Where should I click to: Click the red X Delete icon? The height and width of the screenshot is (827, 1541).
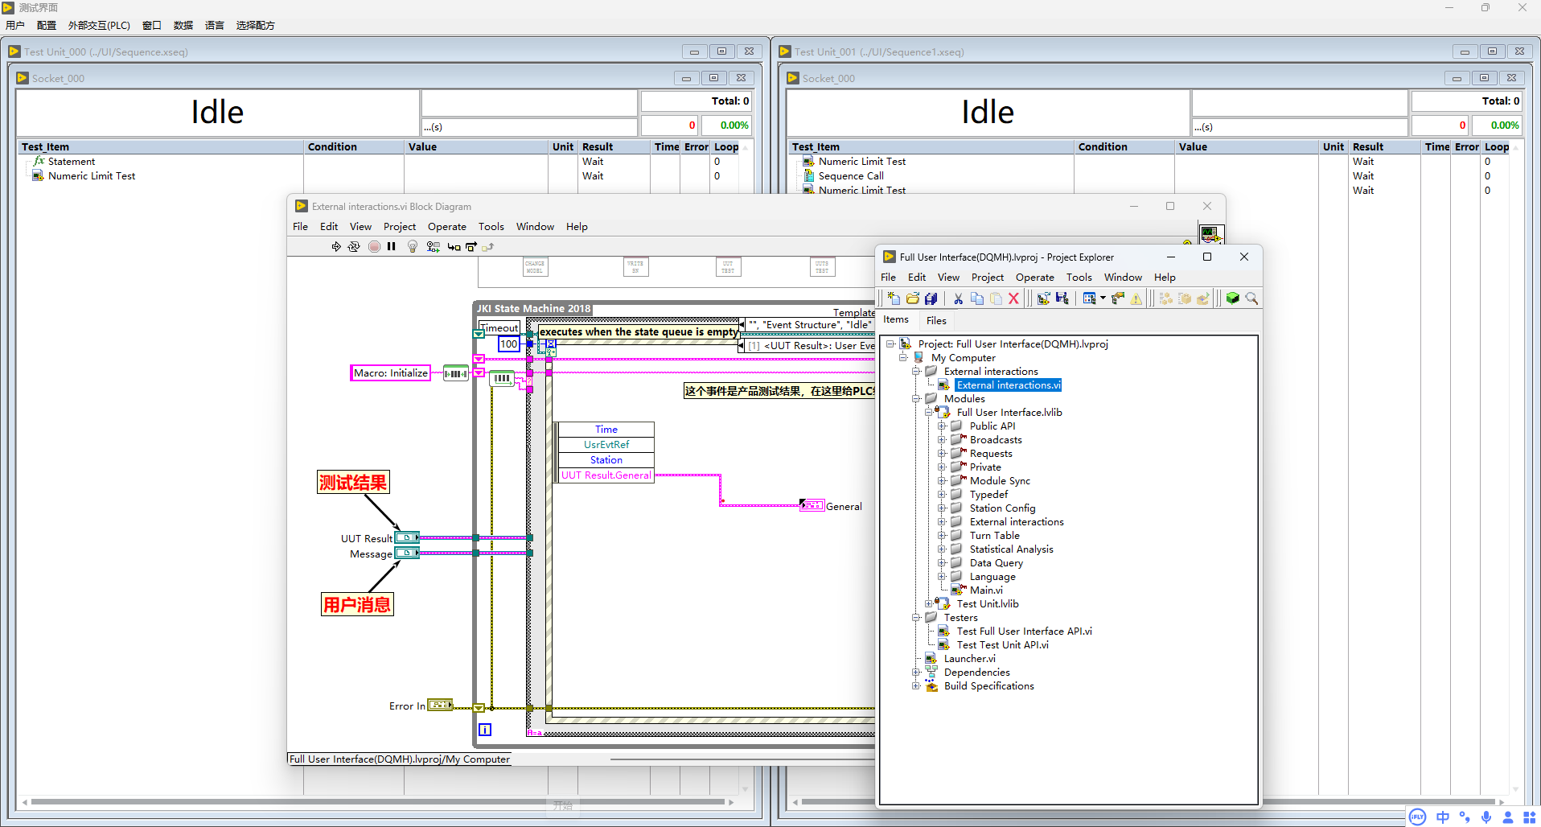[x=1013, y=298]
